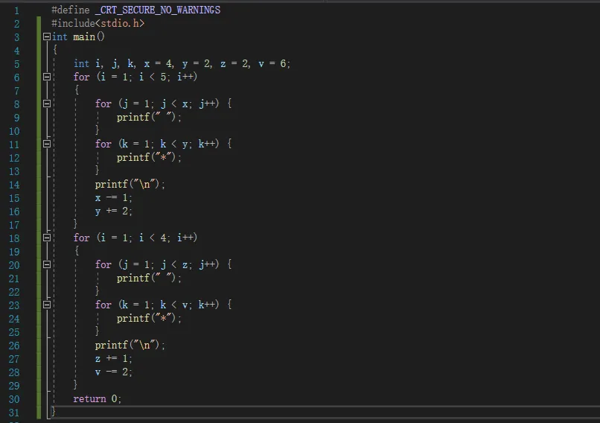The height and width of the screenshot is (423, 600).
Task: Click the _CRT_SECURE_NO_WARNINGS macro name
Action: [158, 10]
